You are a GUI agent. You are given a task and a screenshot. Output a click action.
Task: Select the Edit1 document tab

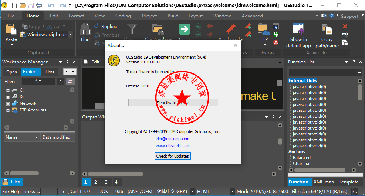pos(93,62)
